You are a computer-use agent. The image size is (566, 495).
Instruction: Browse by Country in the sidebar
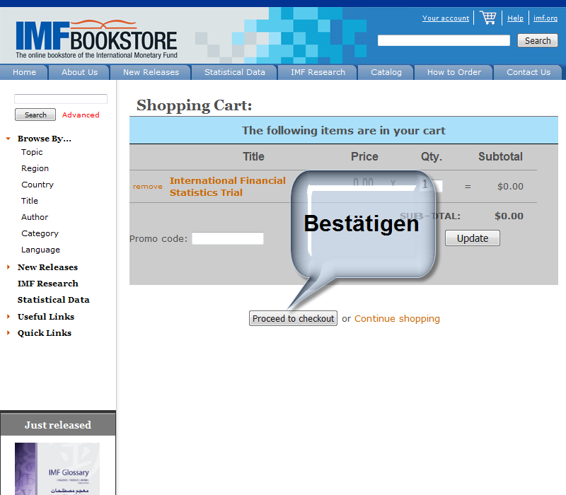37,185
